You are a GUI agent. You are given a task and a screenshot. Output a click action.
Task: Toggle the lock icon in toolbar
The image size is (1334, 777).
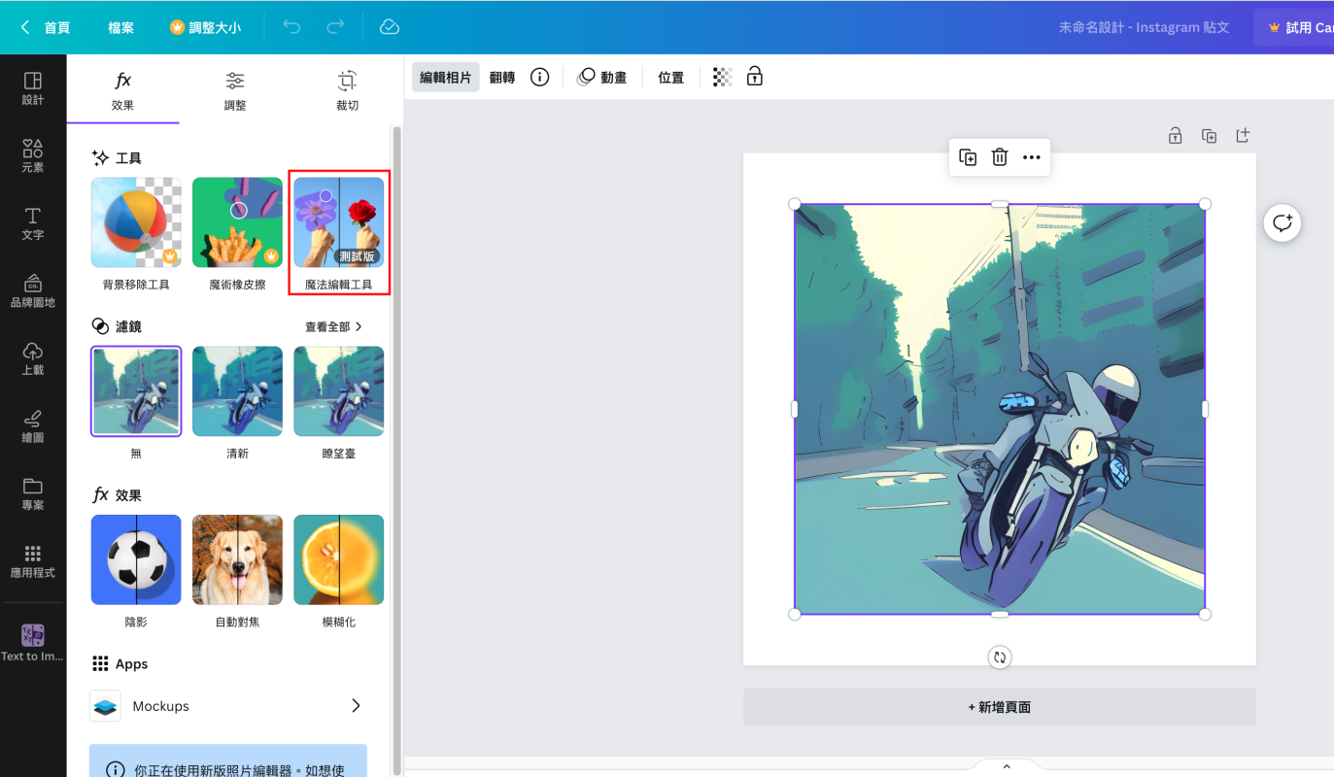pos(754,78)
